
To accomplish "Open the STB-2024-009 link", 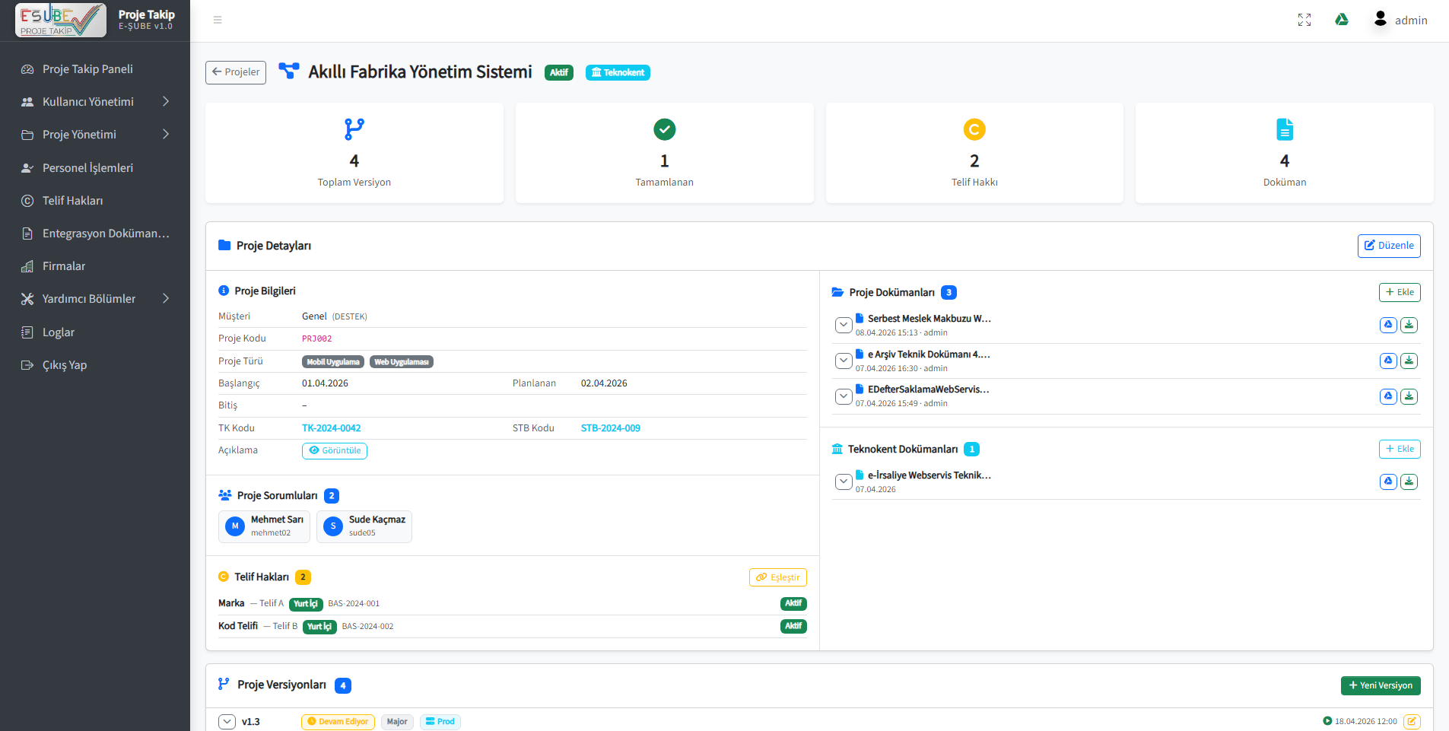I will (611, 428).
